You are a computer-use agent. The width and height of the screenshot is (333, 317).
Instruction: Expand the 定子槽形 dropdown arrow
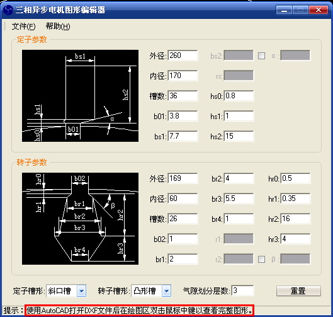(82, 291)
